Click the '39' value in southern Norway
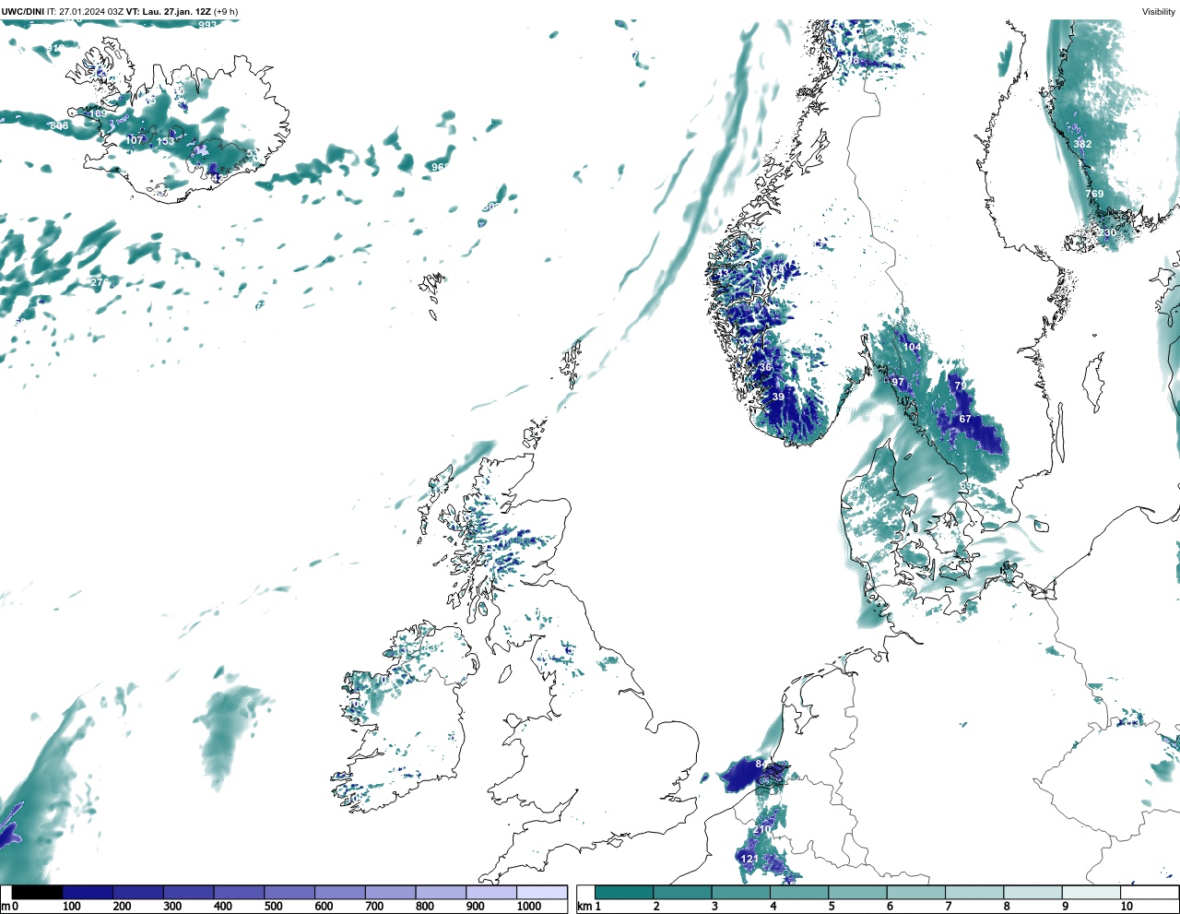The image size is (1180, 914). 778,397
